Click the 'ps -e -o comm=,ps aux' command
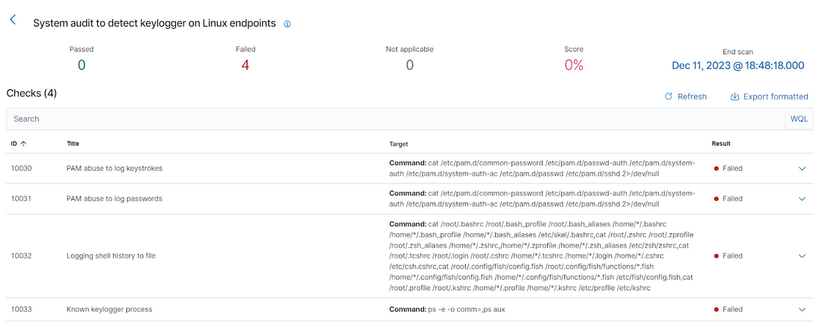Image resolution: width=821 pixels, height=331 pixels. point(467,309)
